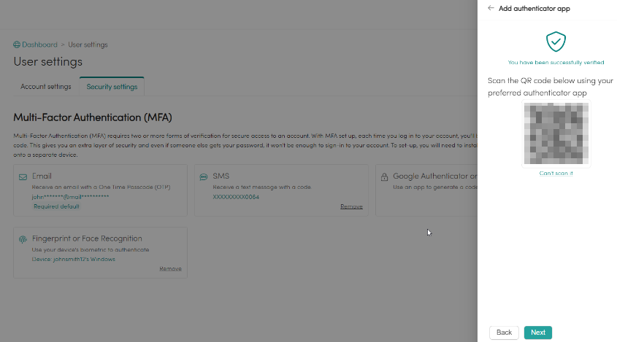The width and height of the screenshot is (617, 342).
Task: Switch to the Account settings tab
Action: [x=46, y=87]
